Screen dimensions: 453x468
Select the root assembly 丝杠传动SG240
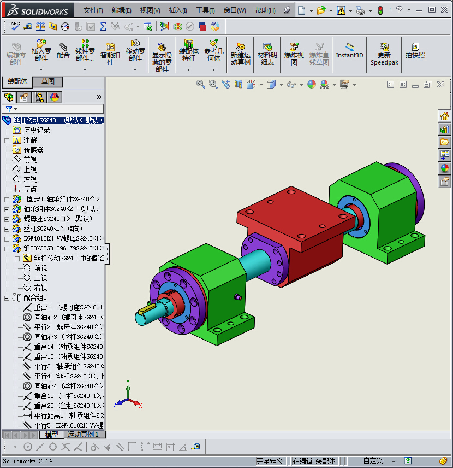click(58, 120)
